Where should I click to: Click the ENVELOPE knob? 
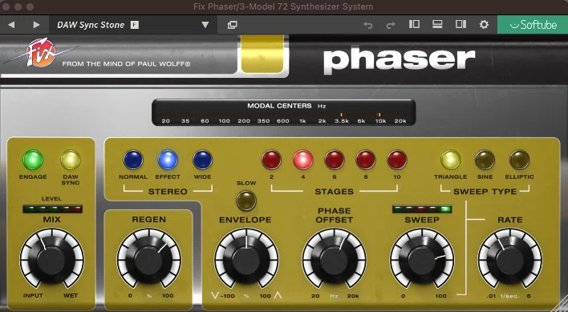[x=246, y=260]
